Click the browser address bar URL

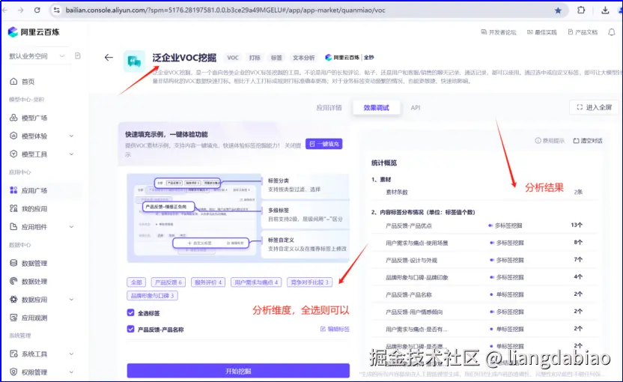tap(225, 10)
